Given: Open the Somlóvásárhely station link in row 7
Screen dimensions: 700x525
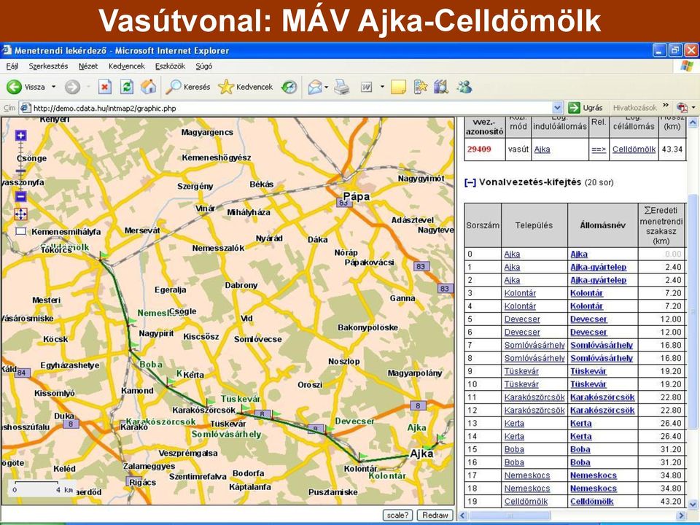Looking at the screenshot, I should tap(602, 345).
